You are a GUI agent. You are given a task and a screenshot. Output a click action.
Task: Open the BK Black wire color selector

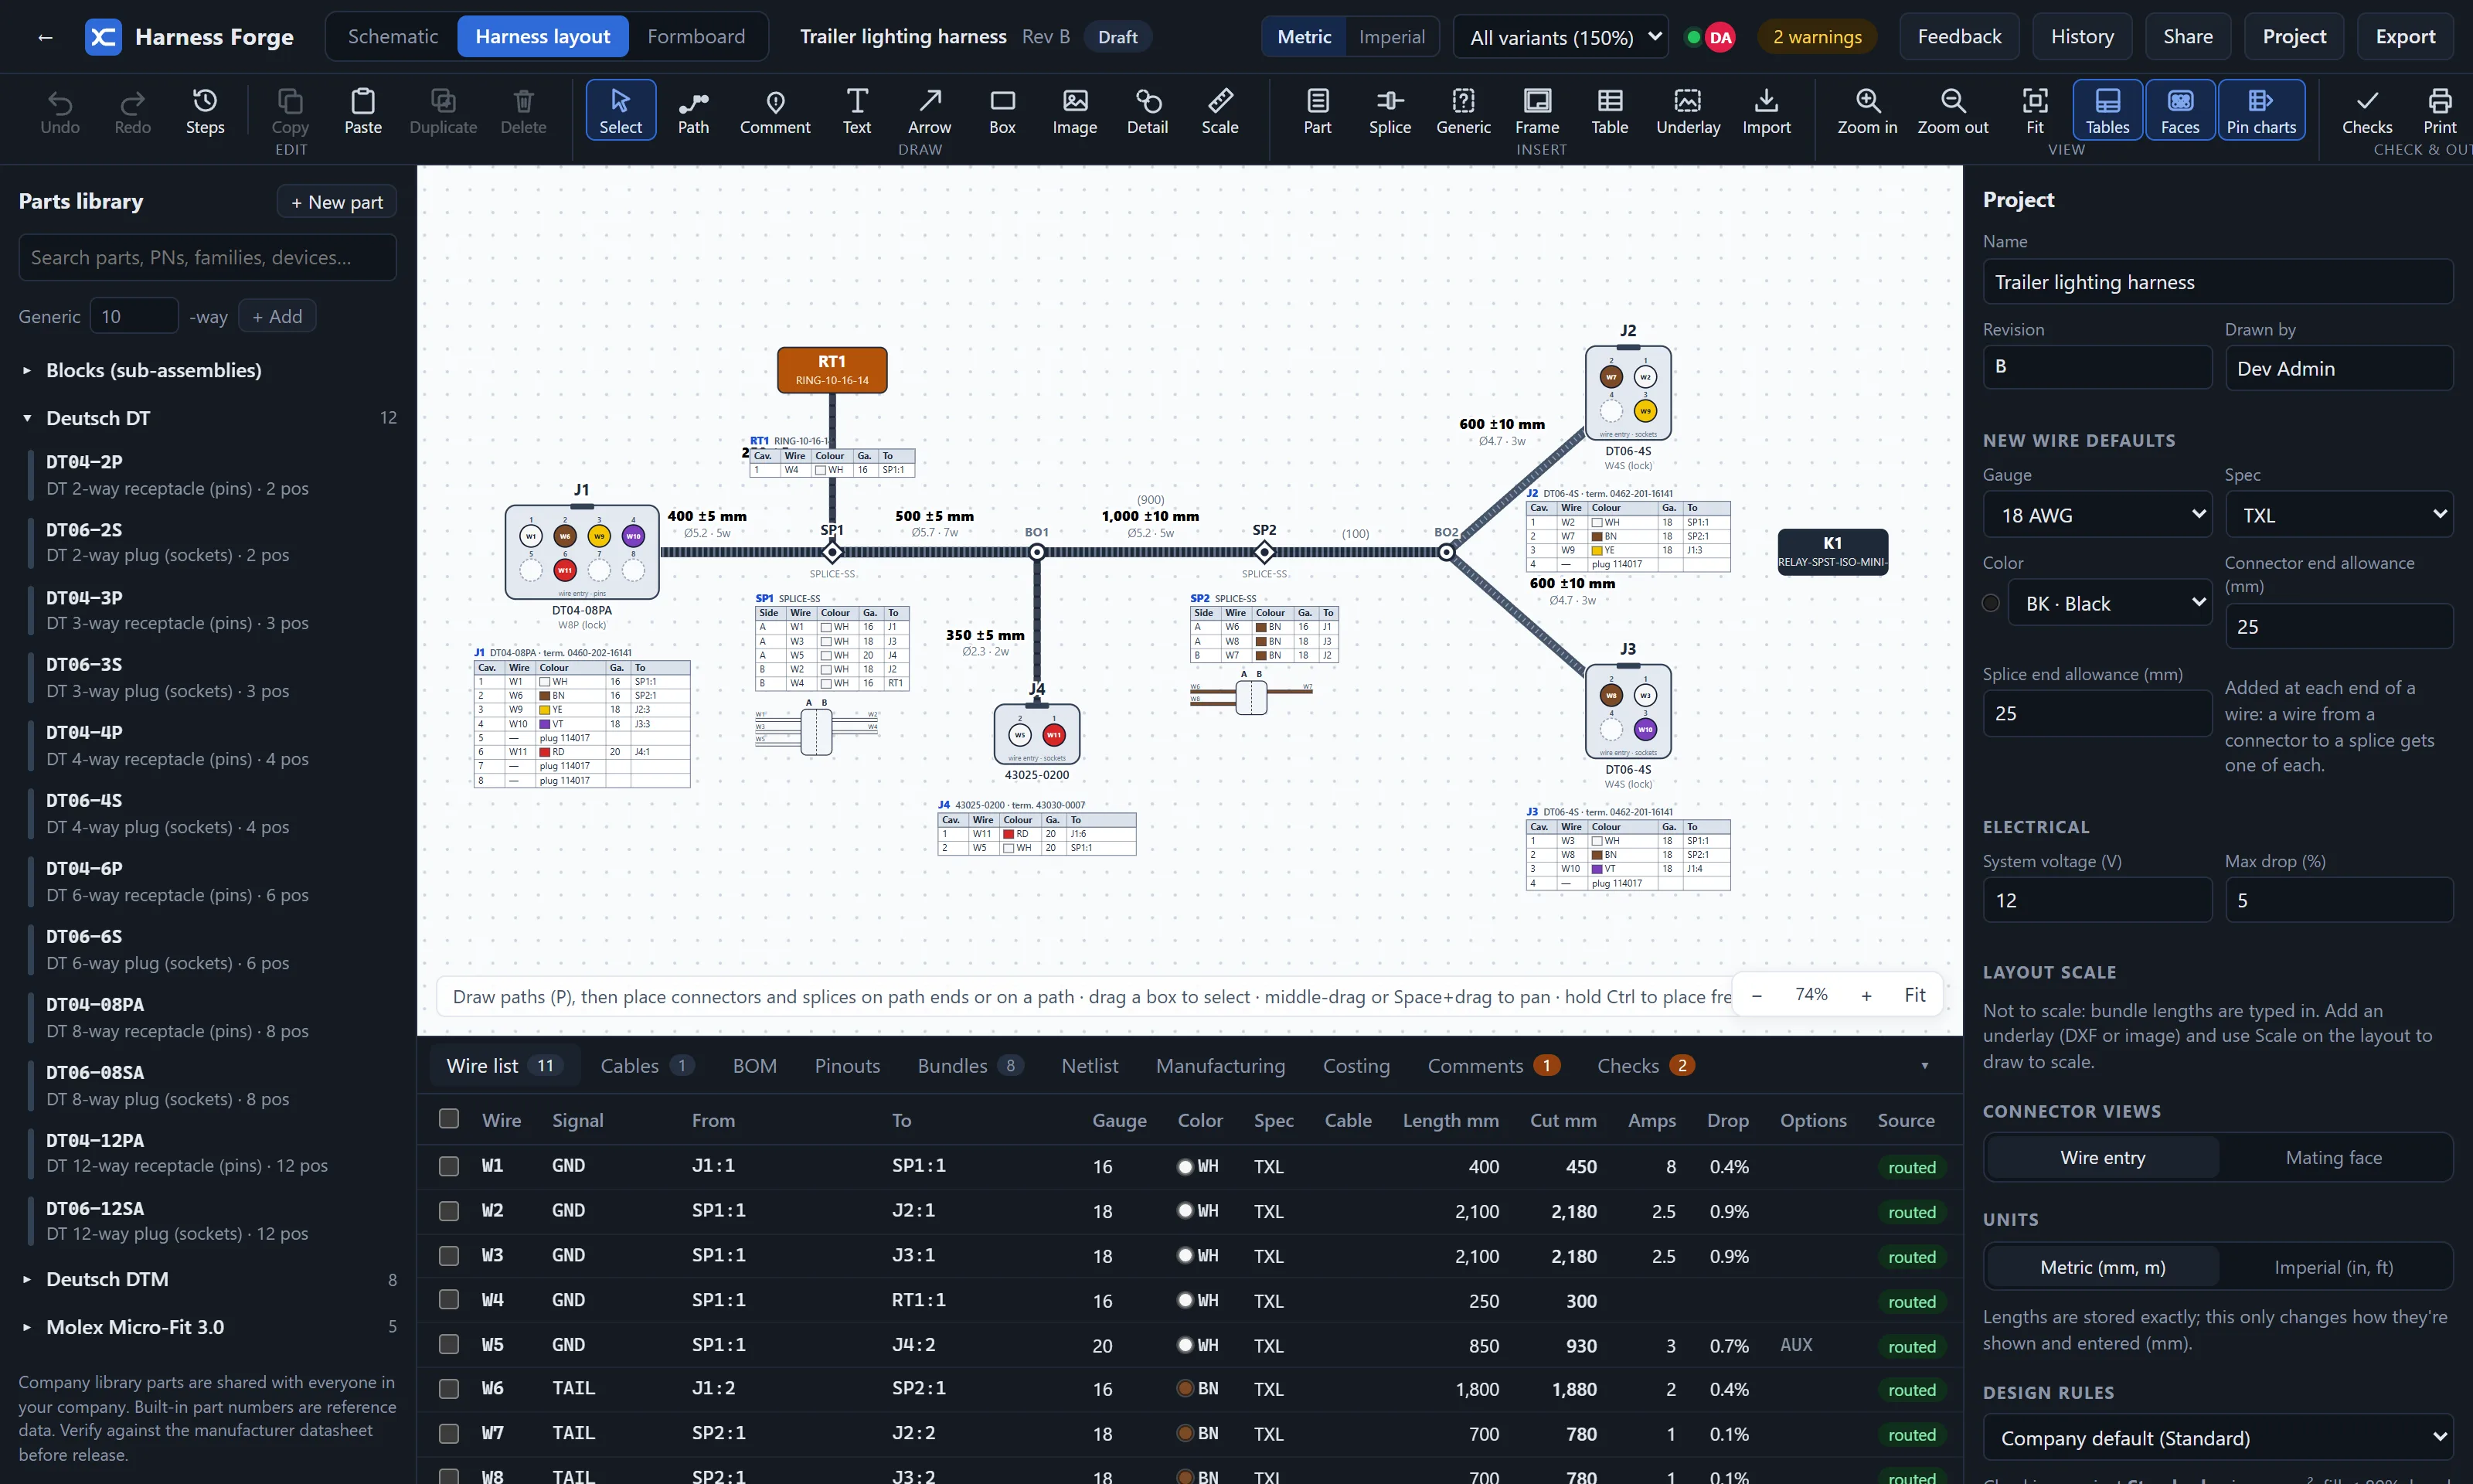[2109, 603]
